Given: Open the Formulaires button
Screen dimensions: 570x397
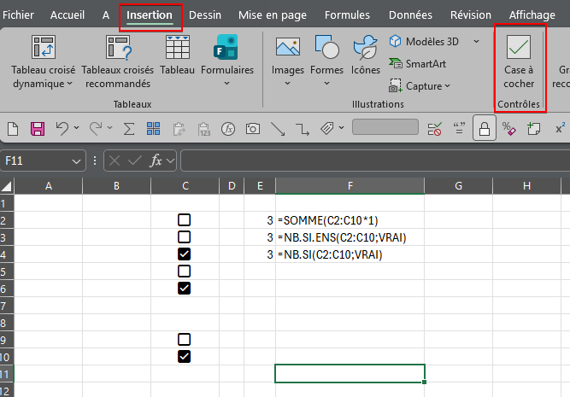Looking at the screenshot, I should point(227,61).
